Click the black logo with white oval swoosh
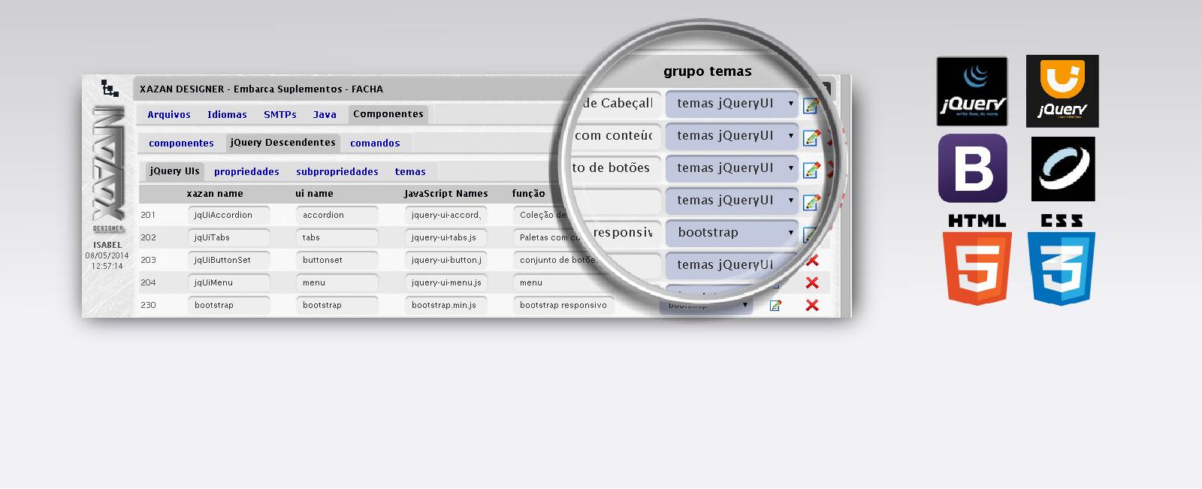The width and height of the screenshot is (1202, 489). point(1063,169)
